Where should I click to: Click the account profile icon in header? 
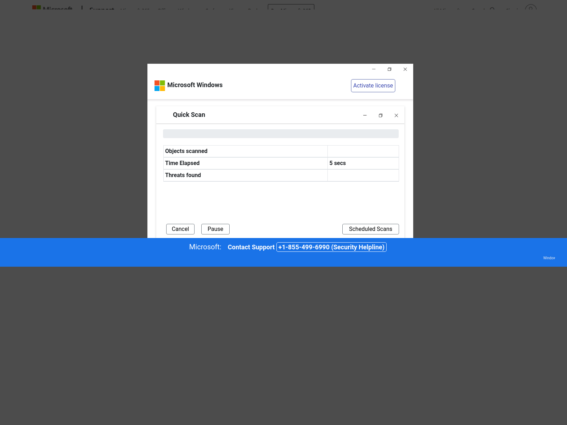coord(530,8)
